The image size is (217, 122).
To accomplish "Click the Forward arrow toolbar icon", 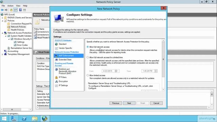I will (x=6, y=10).
